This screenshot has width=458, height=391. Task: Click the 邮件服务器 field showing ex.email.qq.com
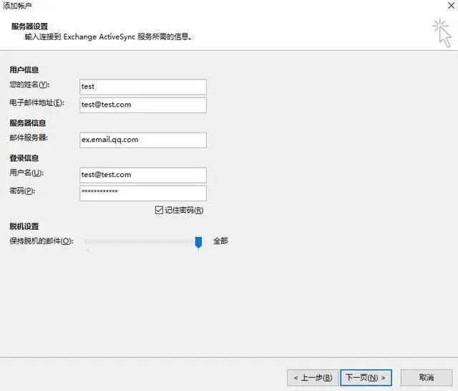coord(143,140)
